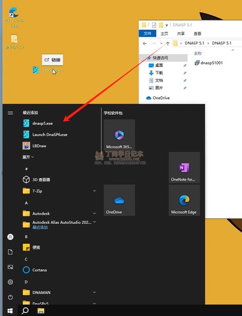Open taskbar search magnifier
242x316 pixels.
click(x=25, y=310)
